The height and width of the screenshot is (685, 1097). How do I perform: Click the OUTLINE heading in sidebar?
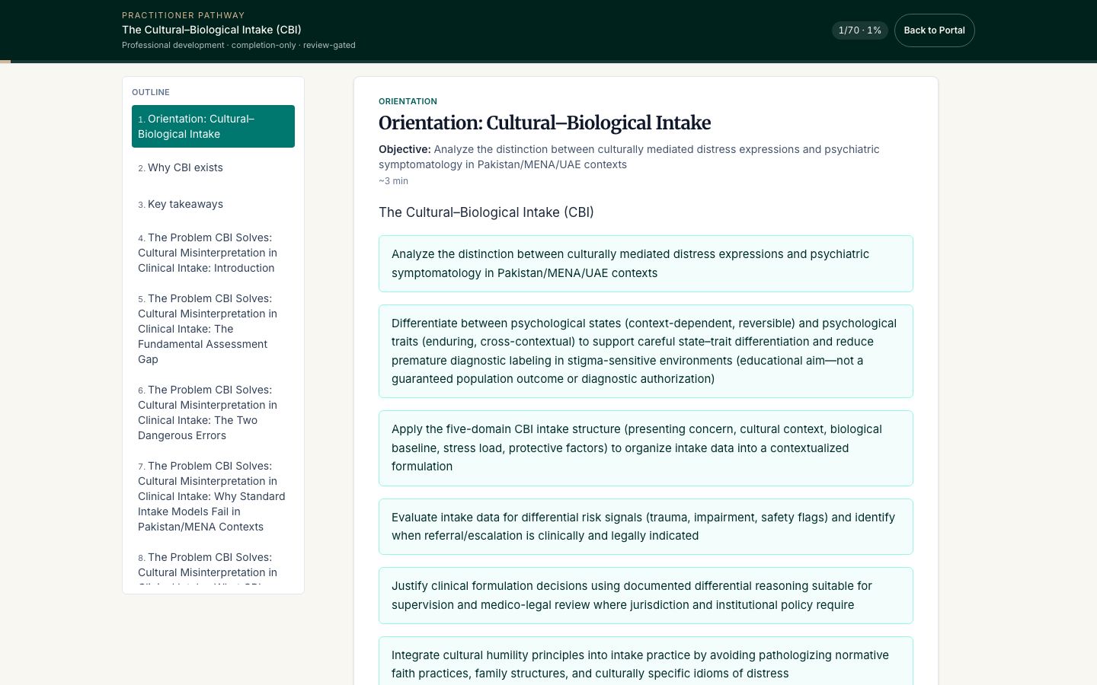tap(151, 92)
